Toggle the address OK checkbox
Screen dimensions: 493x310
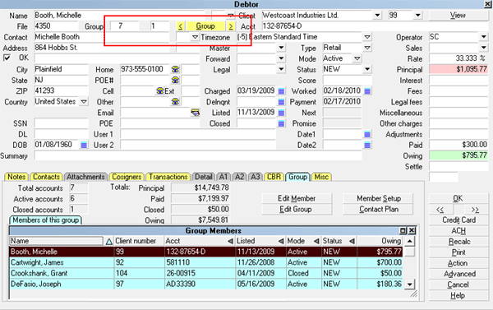click(x=7, y=58)
